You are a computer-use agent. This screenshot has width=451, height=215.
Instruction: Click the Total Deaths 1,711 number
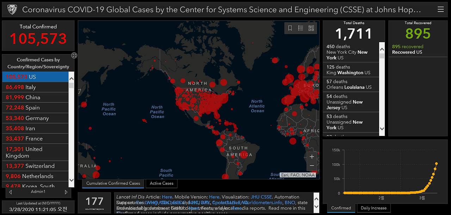click(x=353, y=34)
